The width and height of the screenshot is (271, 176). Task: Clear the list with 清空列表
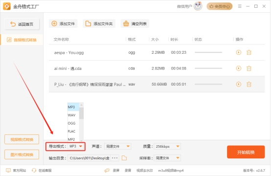(135, 23)
